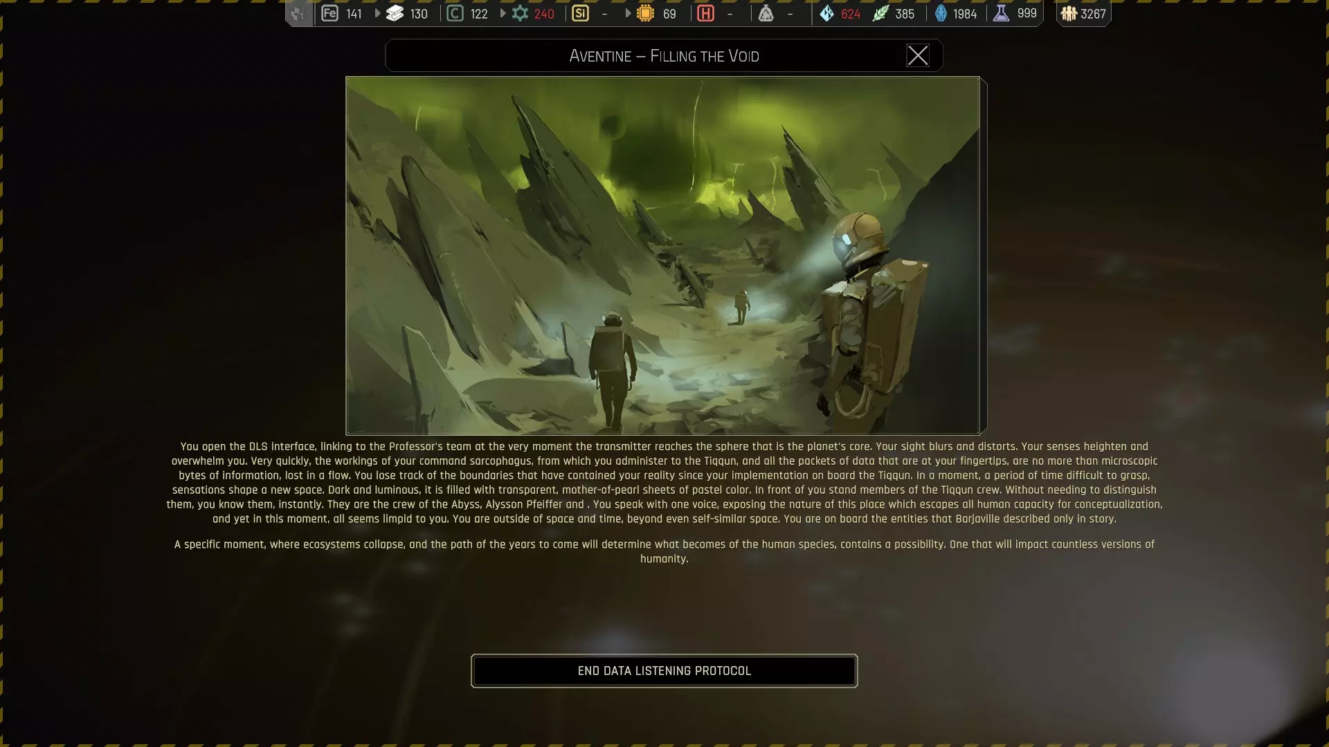Image resolution: width=1329 pixels, height=747 pixels.
Task: Click the C carbon resource icon
Action: [x=455, y=13]
